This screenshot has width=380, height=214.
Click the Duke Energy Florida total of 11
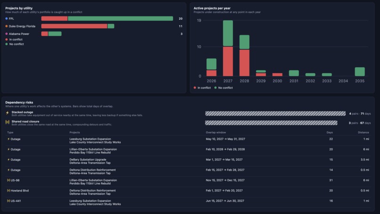(181, 26)
